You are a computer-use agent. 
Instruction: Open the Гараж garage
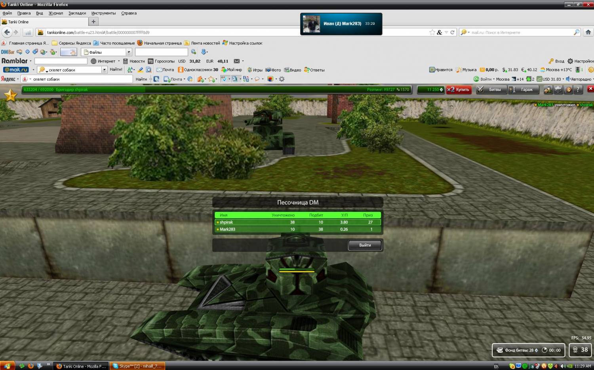pos(523,90)
